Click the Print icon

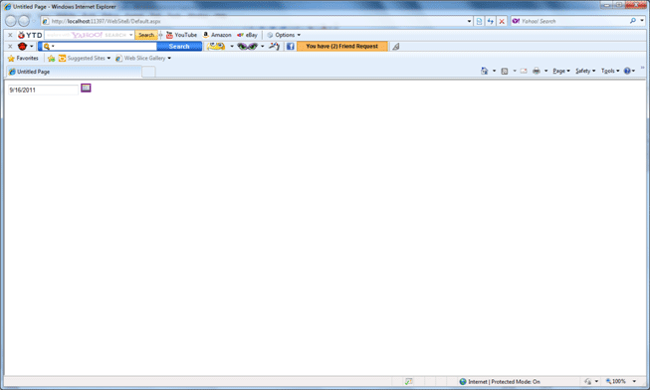(537, 71)
